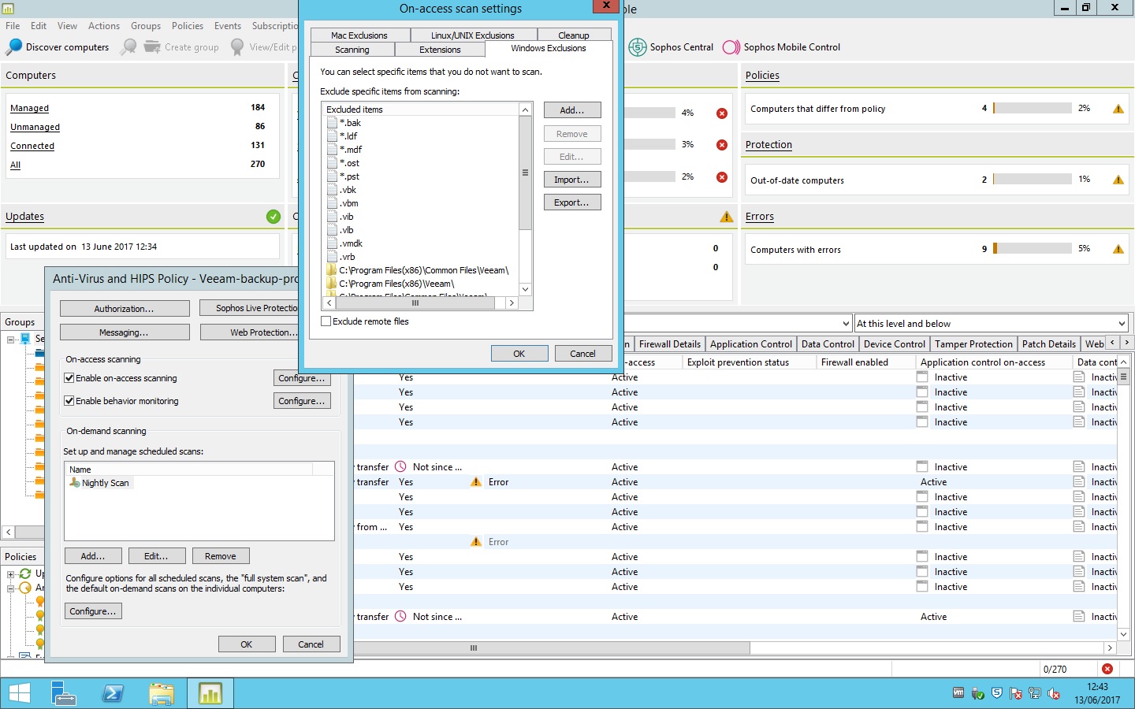Open PowerShell from the taskbar

point(113,693)
